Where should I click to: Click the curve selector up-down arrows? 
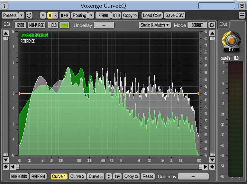tap(109, 176)
